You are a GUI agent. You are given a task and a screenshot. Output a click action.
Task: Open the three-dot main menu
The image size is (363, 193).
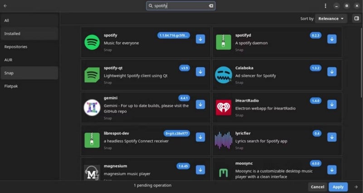(x=325, y=6)
